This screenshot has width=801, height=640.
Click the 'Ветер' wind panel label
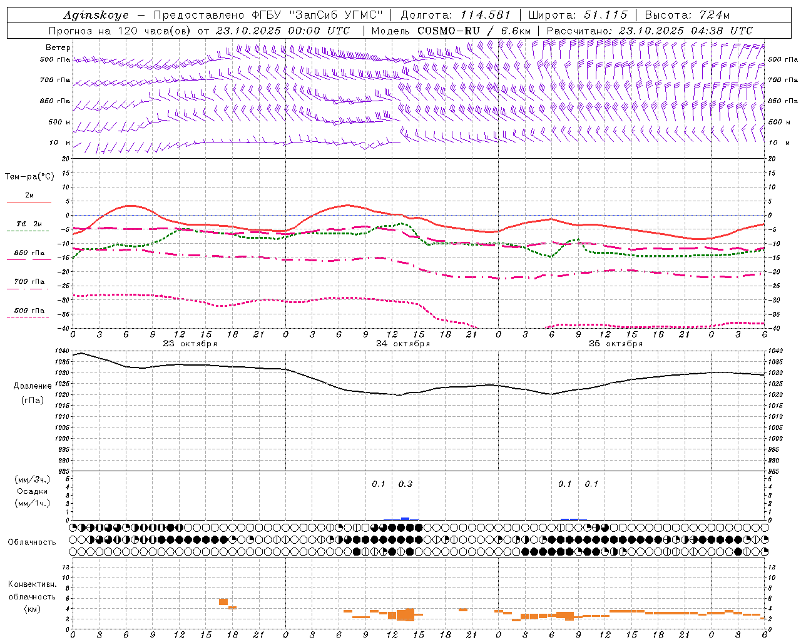tap(58, 47)
